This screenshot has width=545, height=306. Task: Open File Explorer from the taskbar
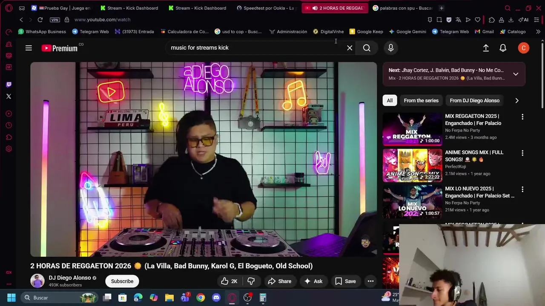(169, 297)
